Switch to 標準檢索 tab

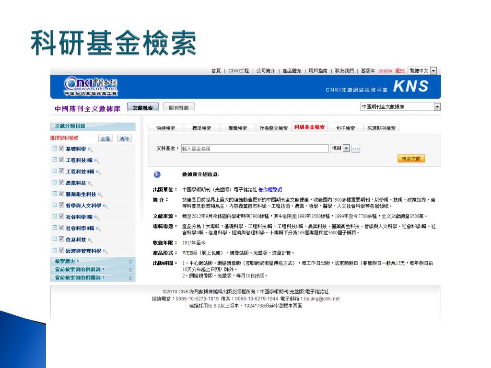(202, 128)
